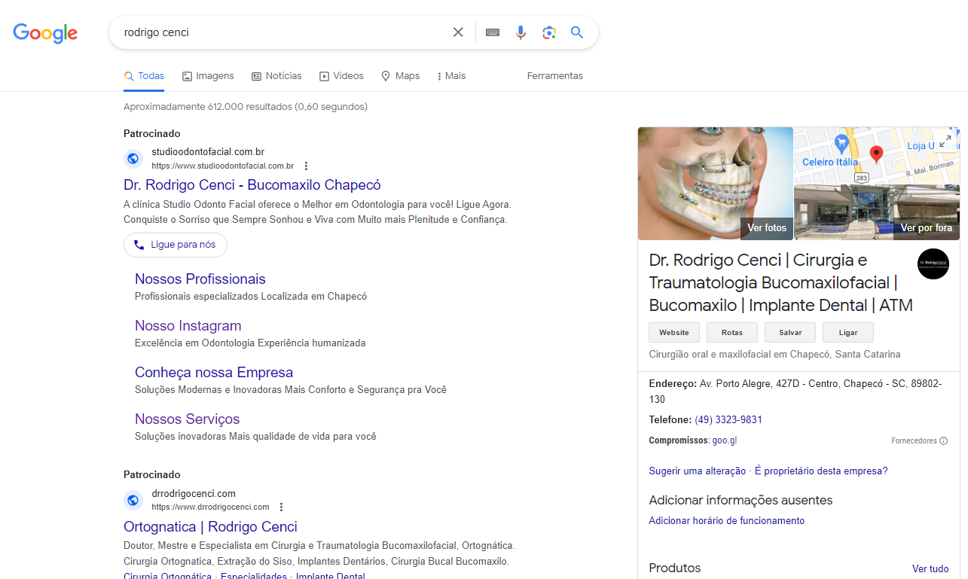The height and width of the screenshot is (579, 968).
Task: Click 'Ver tudo' next to Produtos
Action: pos(930,569)
